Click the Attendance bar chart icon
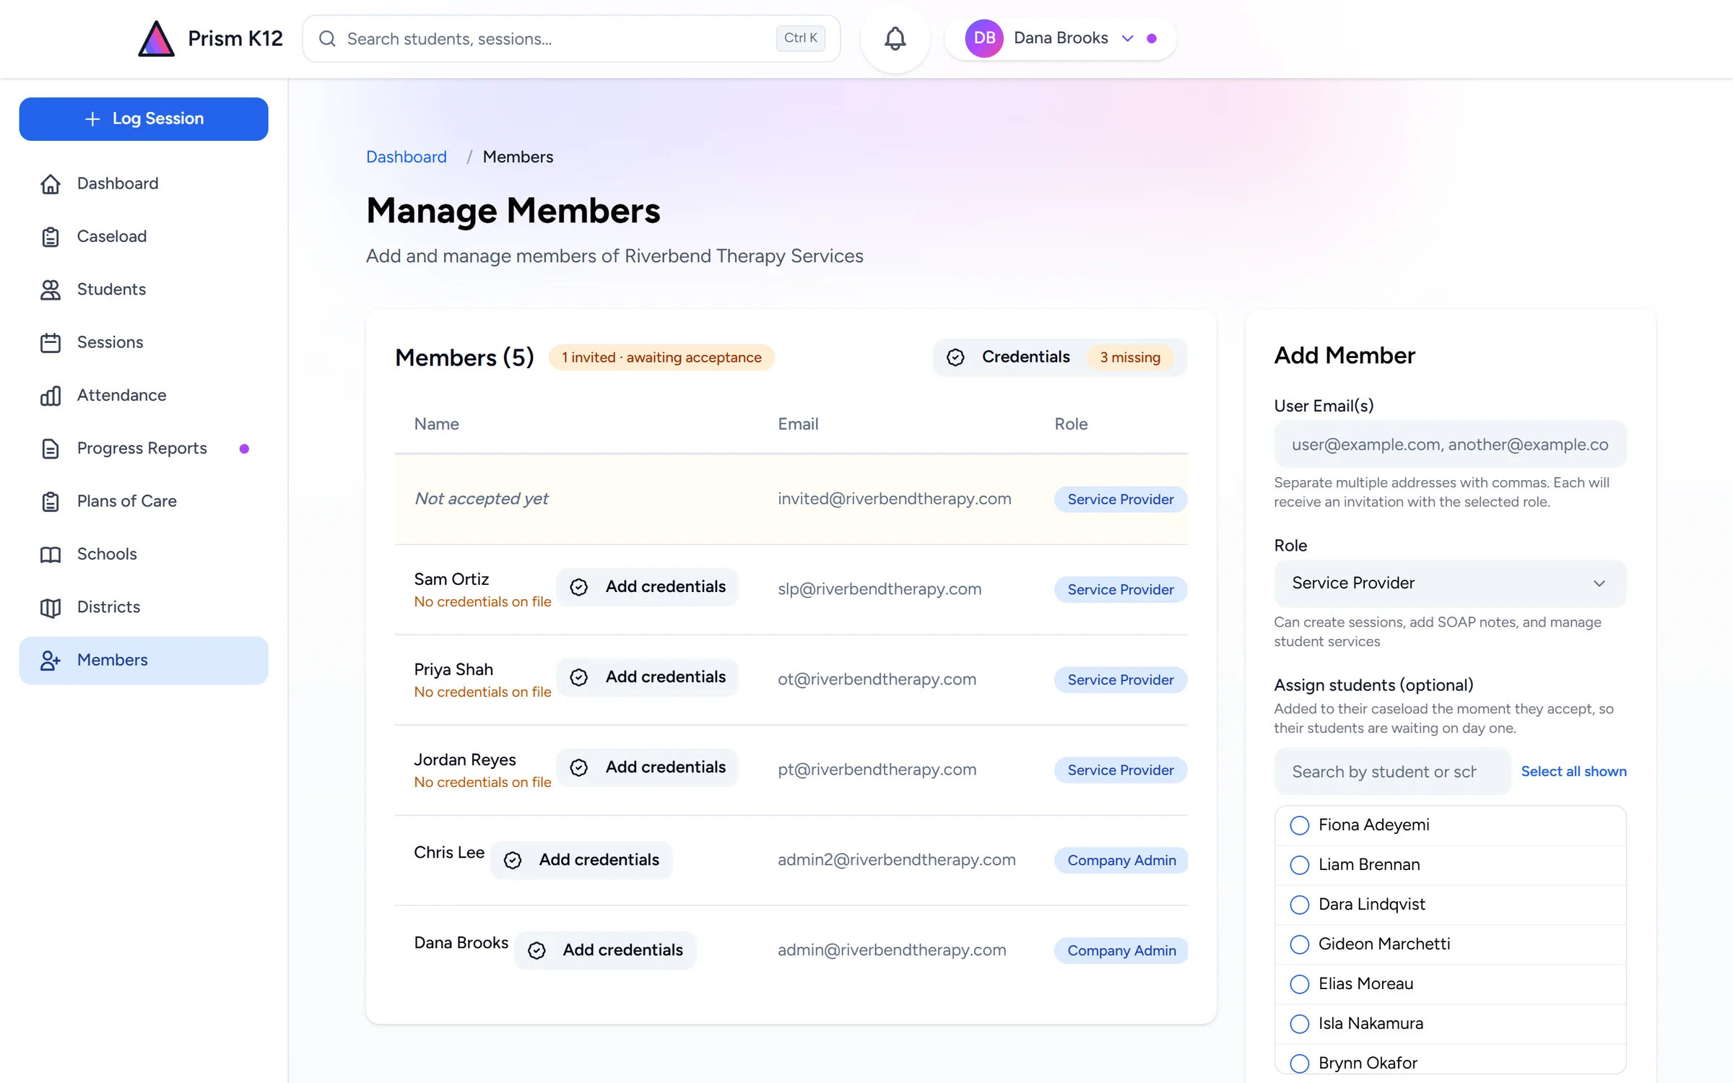Viewport: 1733px width, 1083px height. (x=51, y=395)
